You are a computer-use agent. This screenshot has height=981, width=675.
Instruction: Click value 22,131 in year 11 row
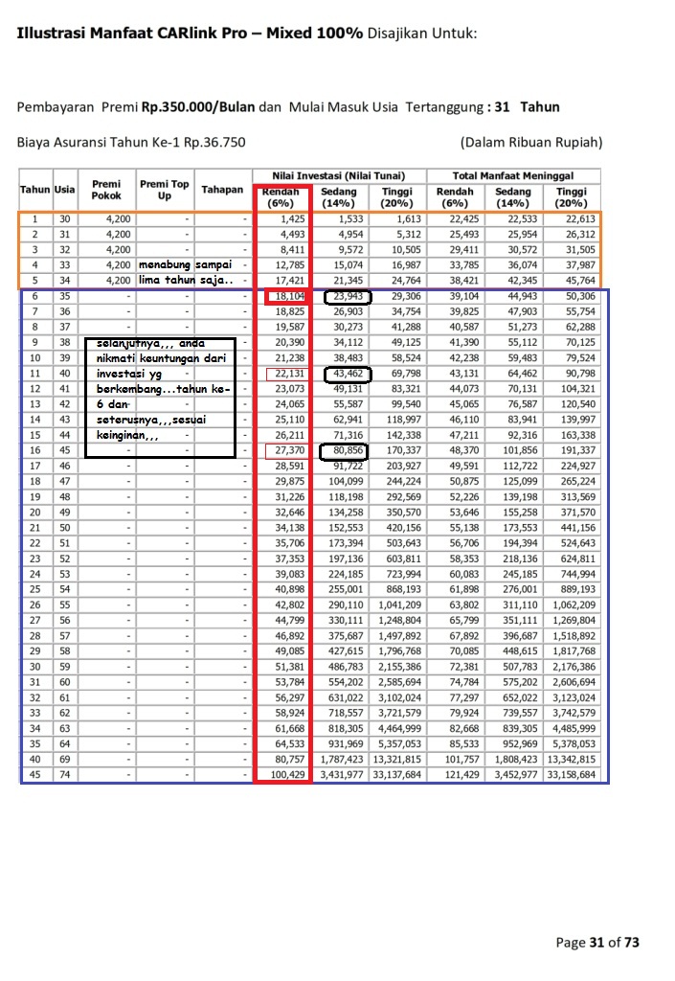click(x=290, y=374)
